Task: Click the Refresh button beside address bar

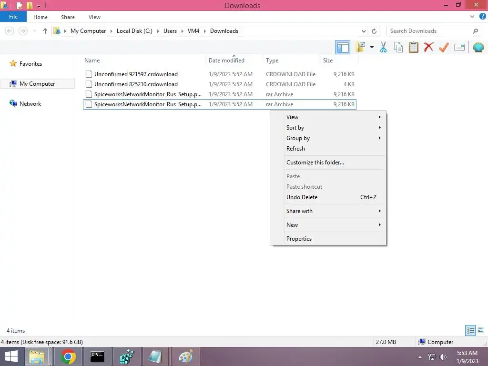Action: (x=374, y=31)
